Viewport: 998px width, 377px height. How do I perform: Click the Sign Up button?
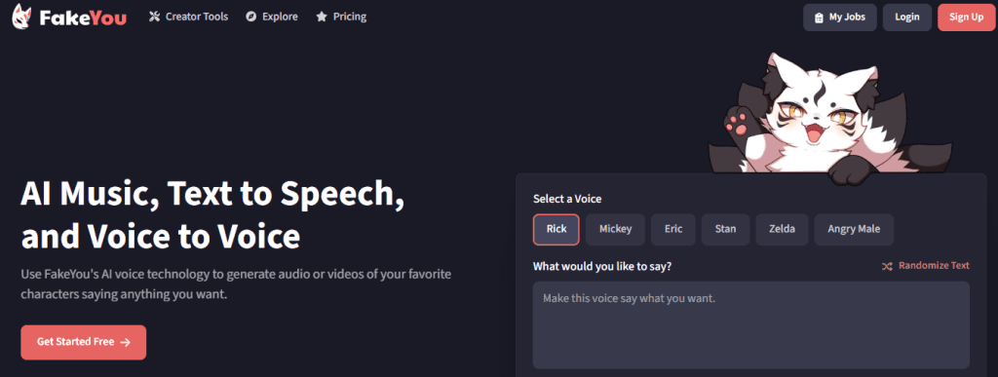(x=966, y=18)
